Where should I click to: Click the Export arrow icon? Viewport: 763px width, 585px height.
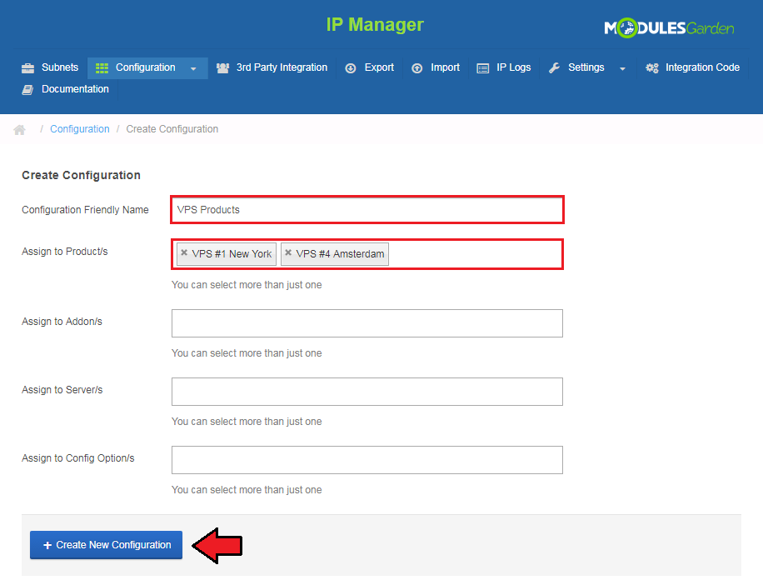coord(351,68)
